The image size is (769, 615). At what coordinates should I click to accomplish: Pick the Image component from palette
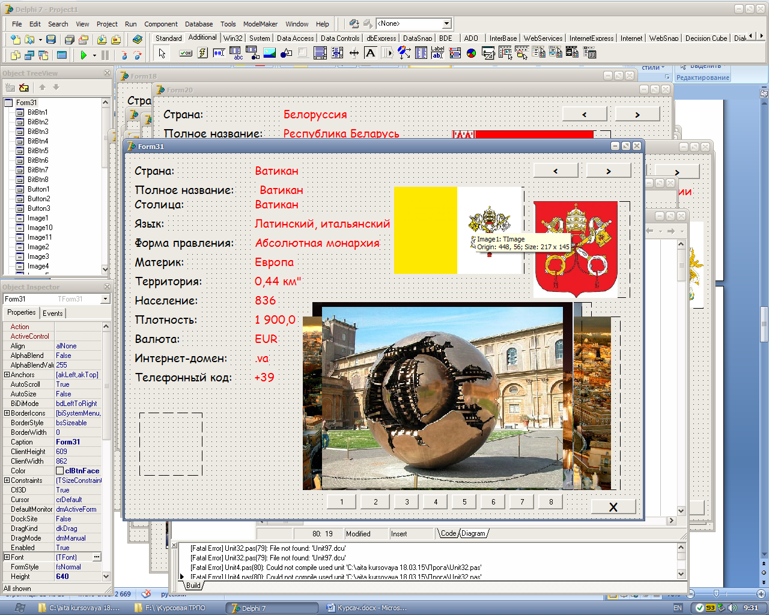[270, 53]
